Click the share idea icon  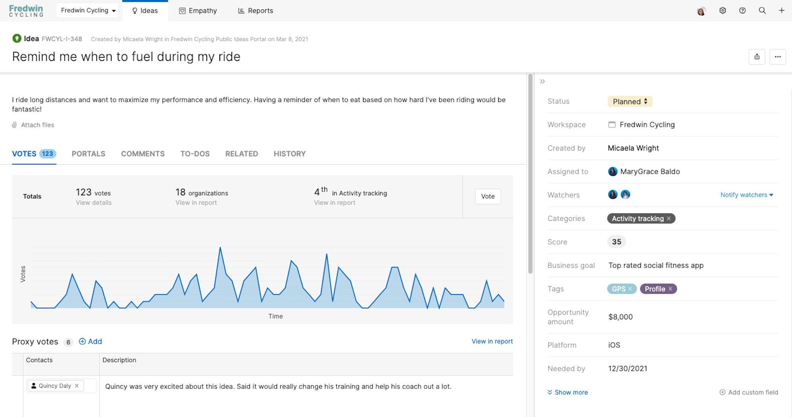[757, 57]
